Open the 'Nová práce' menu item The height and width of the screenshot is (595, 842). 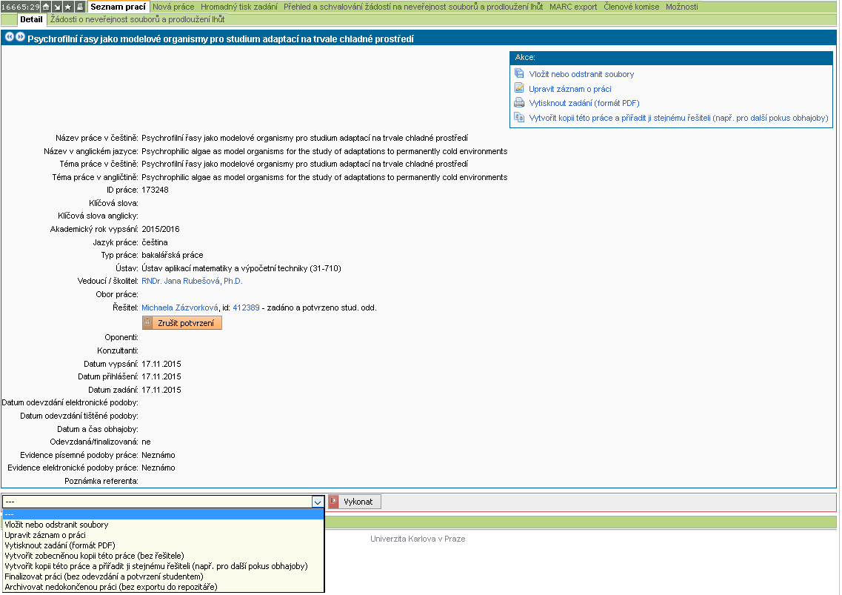click(x=173, y=7)
